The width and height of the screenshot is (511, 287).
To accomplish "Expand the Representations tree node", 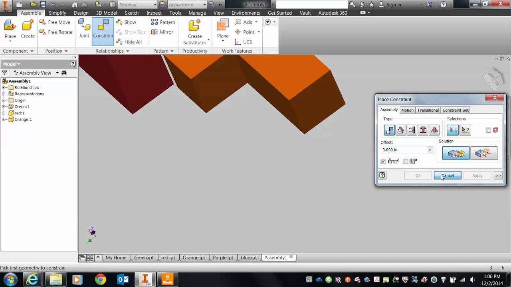I will [4, 94].
